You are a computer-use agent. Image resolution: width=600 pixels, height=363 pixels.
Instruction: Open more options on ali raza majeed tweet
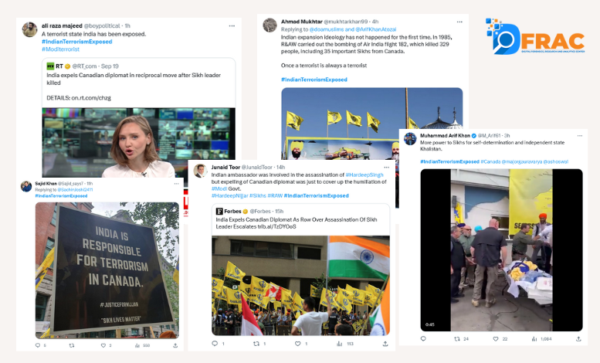coord(232,26)
